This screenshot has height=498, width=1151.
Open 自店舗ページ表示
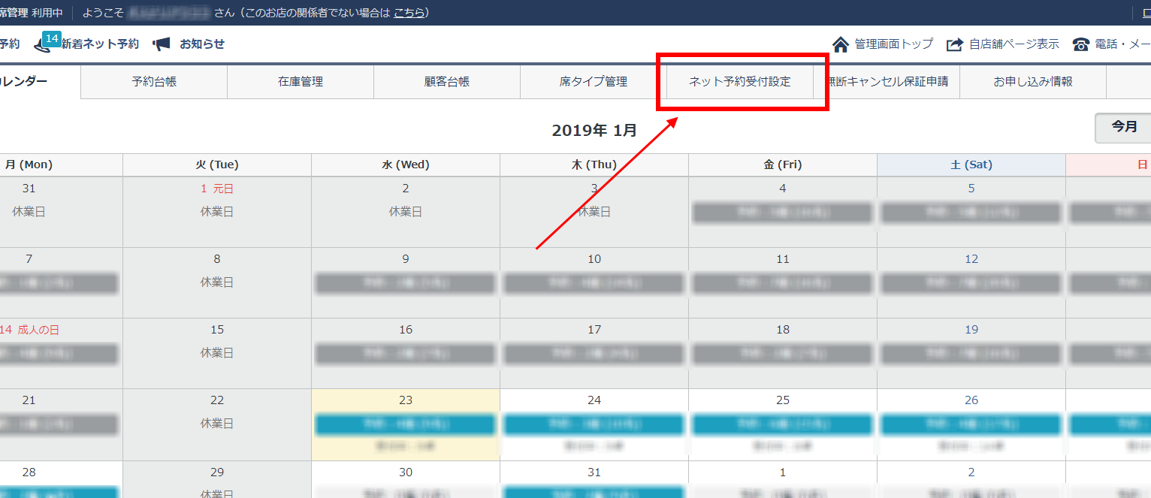pyautogui.click(x=1014, y=44)
